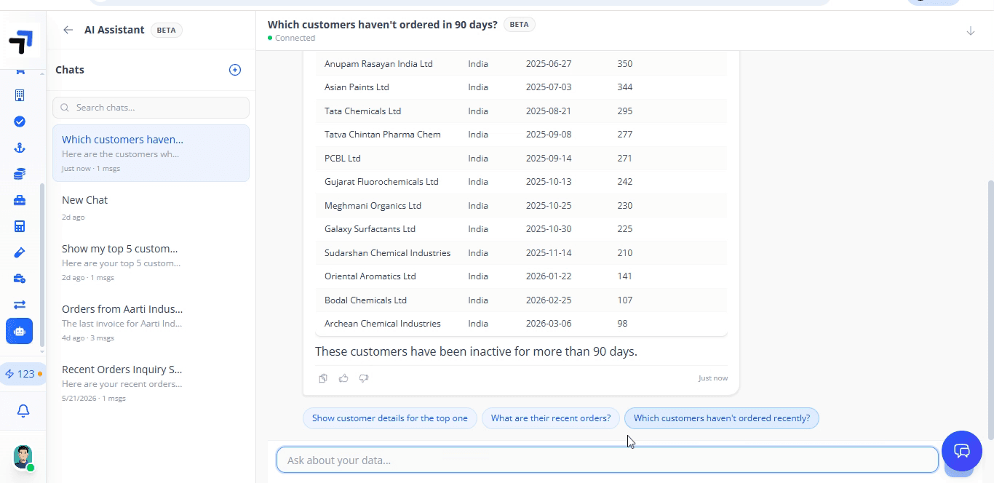
Task: Click the value 350 in the table
Action: [x=624, y=63]
